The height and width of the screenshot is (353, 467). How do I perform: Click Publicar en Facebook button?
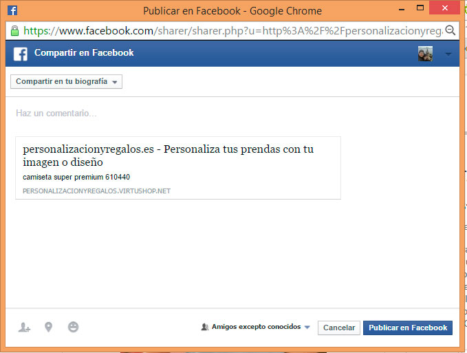408,328
